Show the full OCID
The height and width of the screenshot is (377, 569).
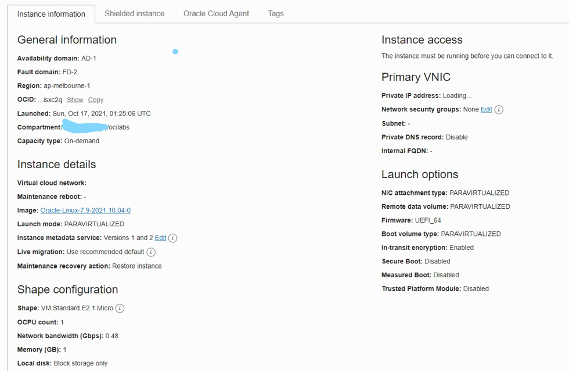click(x=75, y=100)
